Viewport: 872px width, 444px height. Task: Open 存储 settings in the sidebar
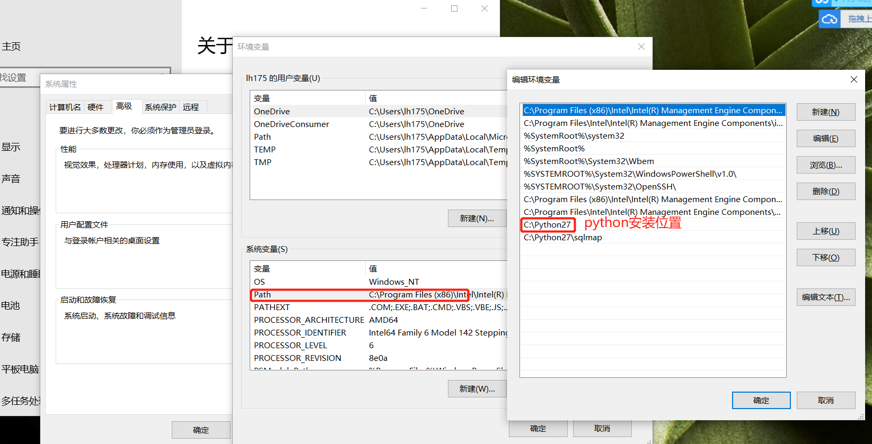coord(11,338)
